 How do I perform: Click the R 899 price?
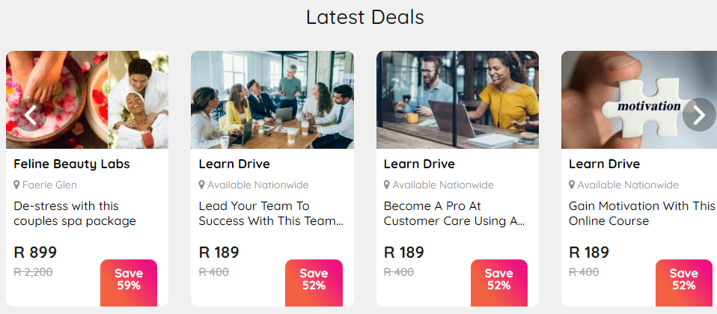tap(35, 252)
